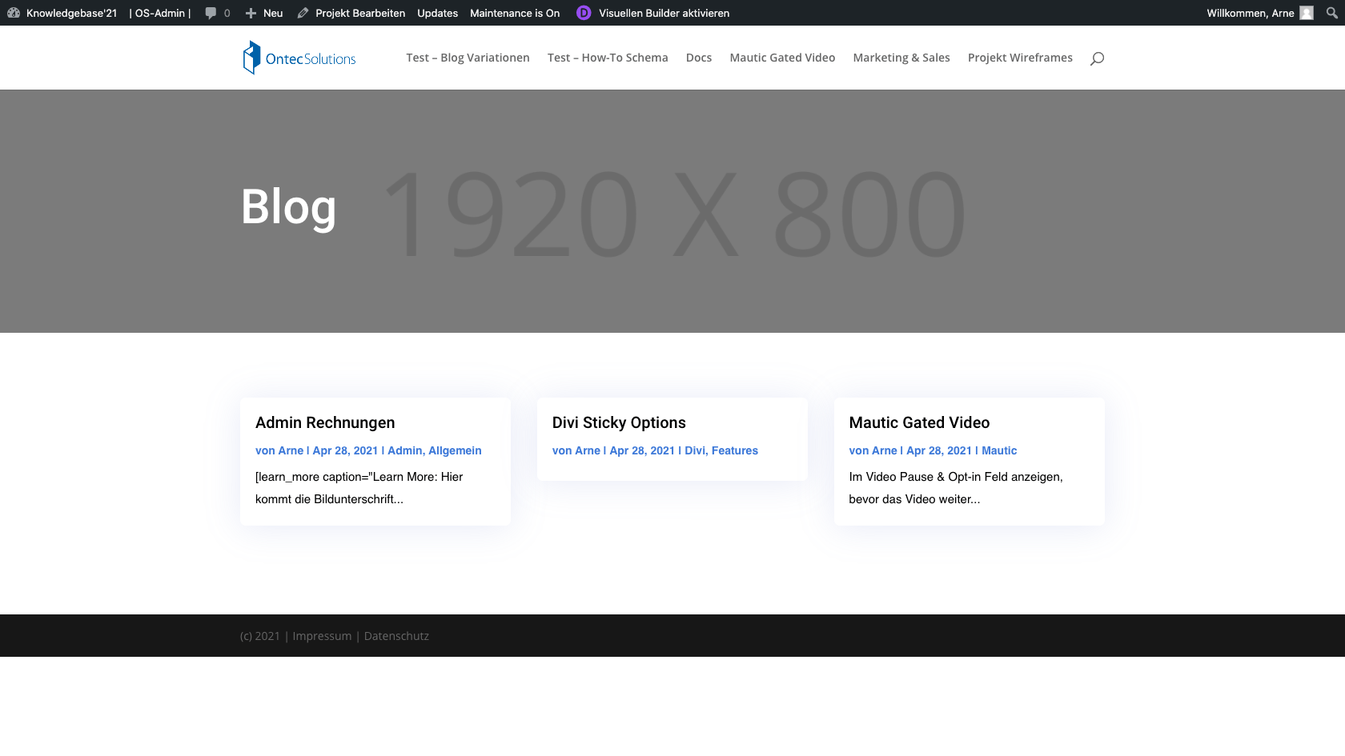Click the Divi purple D icon
This screenshot has height=756, width=1345.
(584, 13)
